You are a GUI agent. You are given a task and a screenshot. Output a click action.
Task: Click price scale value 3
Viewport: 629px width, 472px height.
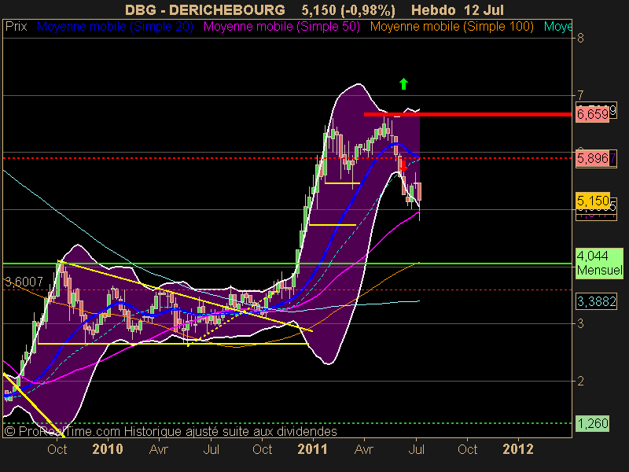[x=580, y=323]
